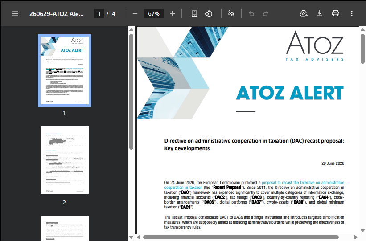Click the 'ATOZ ALERT' heading
366x241 pixels.
click(290, 92)
